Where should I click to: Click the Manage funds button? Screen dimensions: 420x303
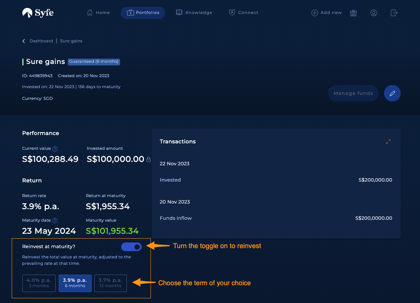pyautogui.click(x=353, y=93)
